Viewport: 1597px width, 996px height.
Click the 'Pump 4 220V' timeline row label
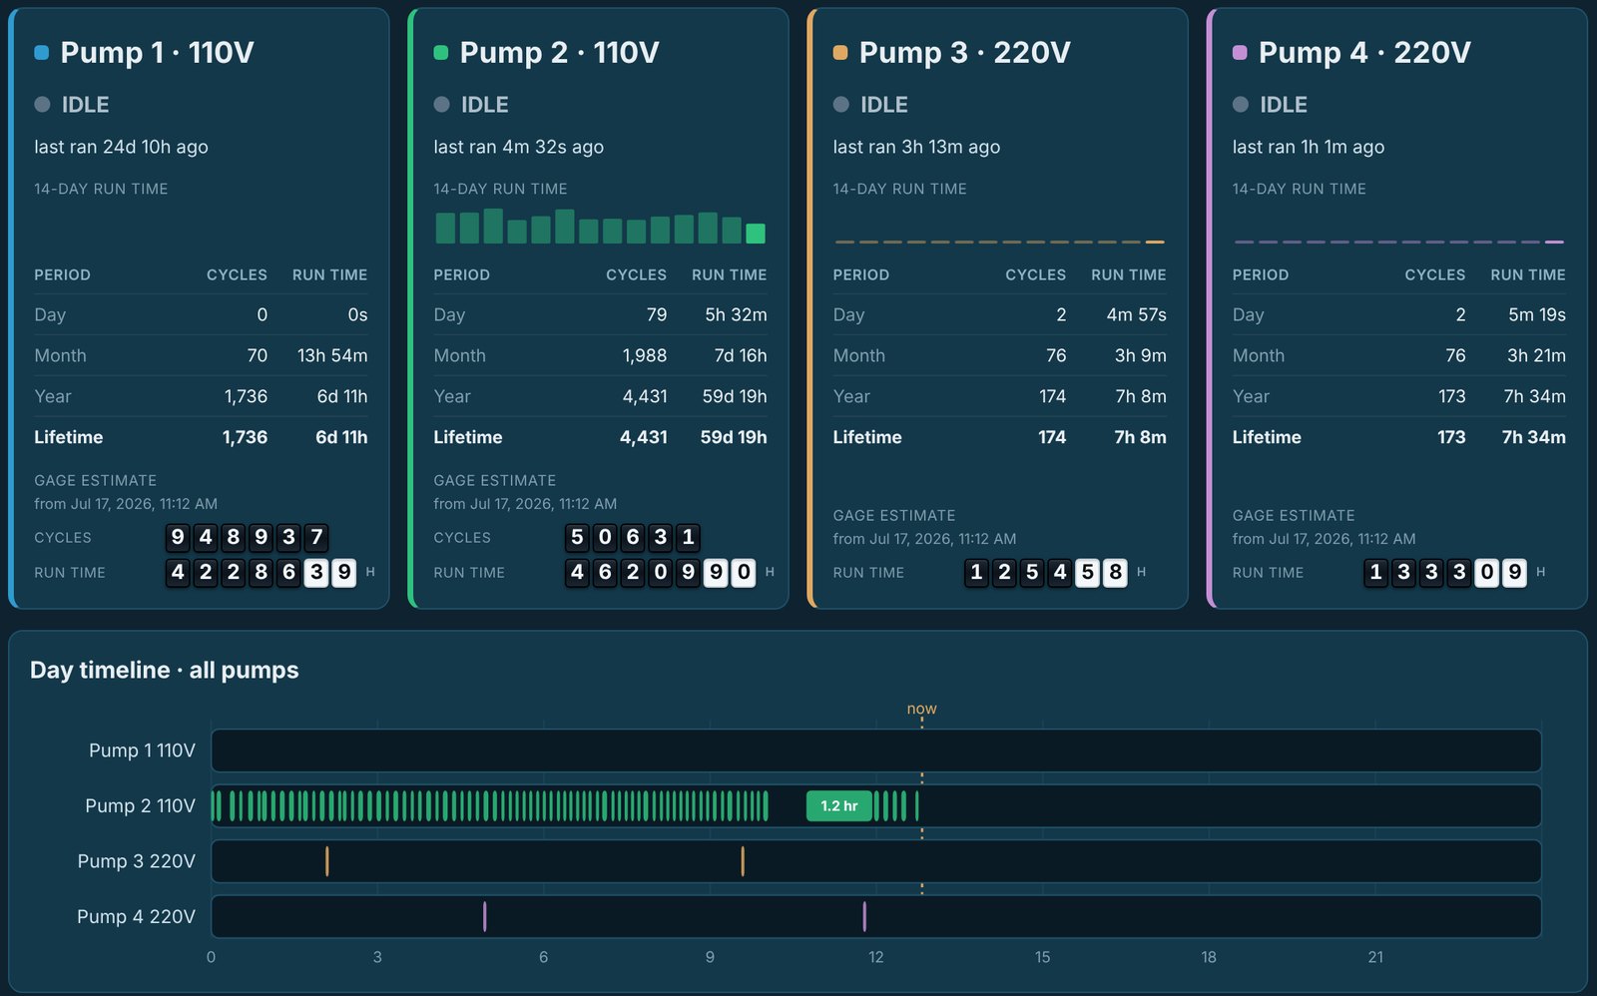pos(136,916)
